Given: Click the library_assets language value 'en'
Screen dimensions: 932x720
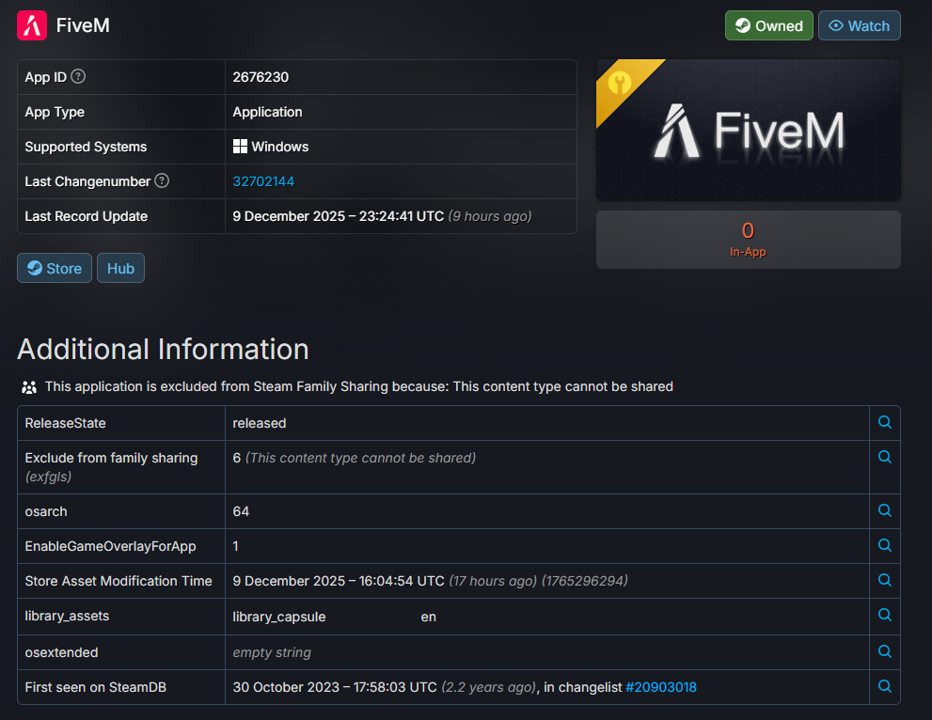Looking at the screenshot, I should 429,617.
